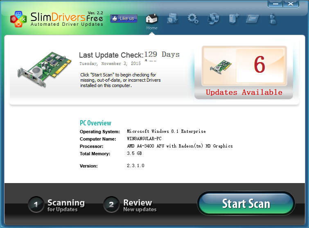Click the red number 6 updates count
Viewport: 309px width, 228px height.
click(x=259, y=65)
